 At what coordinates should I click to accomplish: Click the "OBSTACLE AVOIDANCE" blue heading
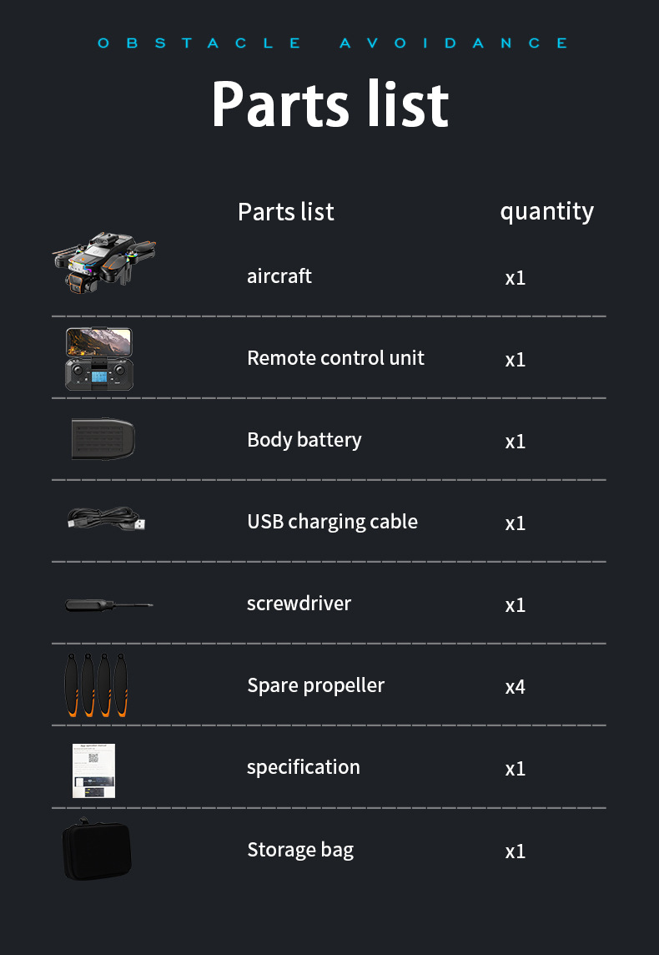pos(333,43)
